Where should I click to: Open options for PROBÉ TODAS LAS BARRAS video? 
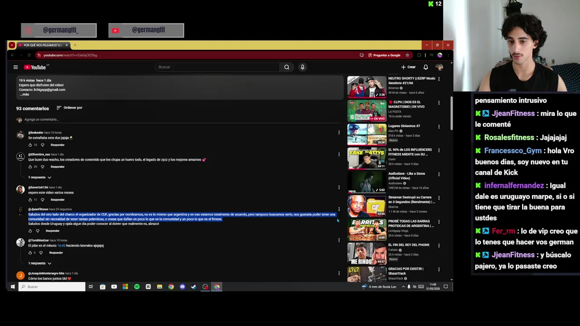[x=439, y=221]
